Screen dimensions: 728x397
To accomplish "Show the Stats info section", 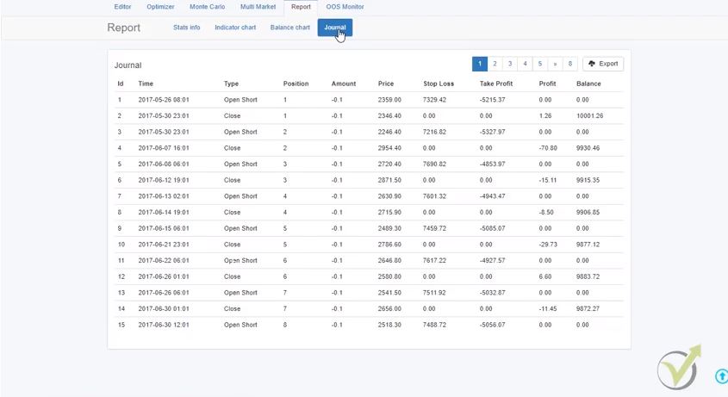I will click(x=187, y=28).
